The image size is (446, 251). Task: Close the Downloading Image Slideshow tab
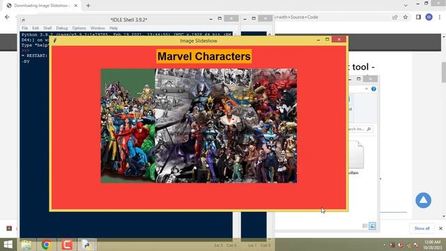(x=76, y=6)
